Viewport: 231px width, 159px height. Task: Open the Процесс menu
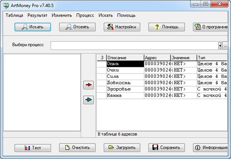(85, 15)
